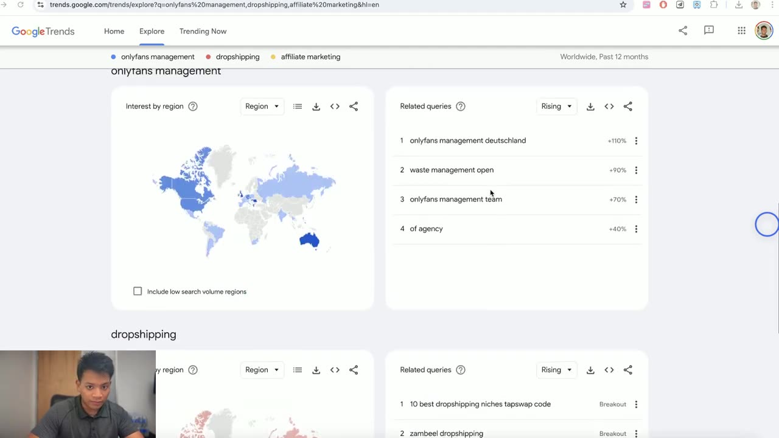
Task: Open query 10 best dropshipping niches tapswap code
Action: click(x=480, y=404)
